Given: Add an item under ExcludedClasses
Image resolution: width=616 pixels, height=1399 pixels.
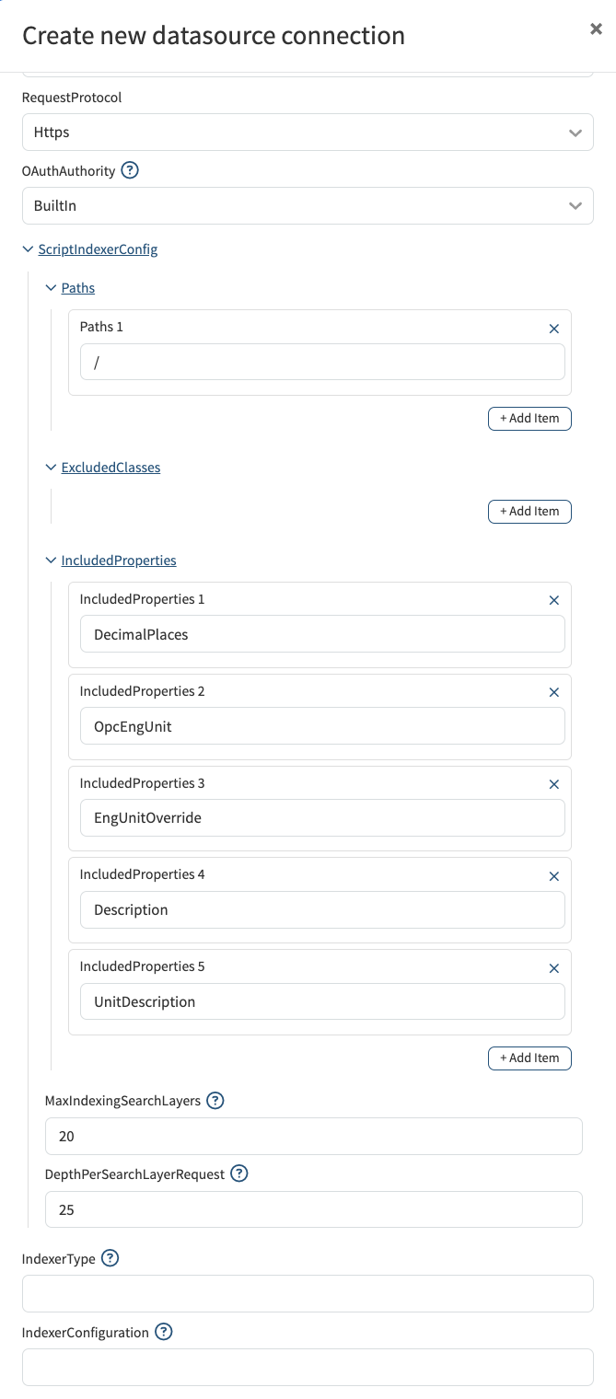Looking at the screenshot, I should coord(529,511).
